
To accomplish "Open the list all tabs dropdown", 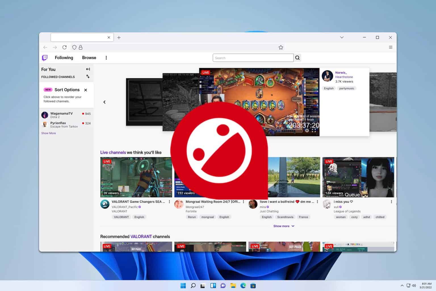I will point(342,38).
